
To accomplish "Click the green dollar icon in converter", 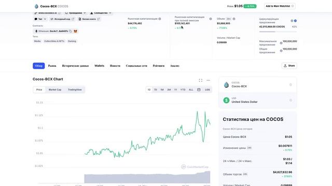I will [x=226, y=100].
